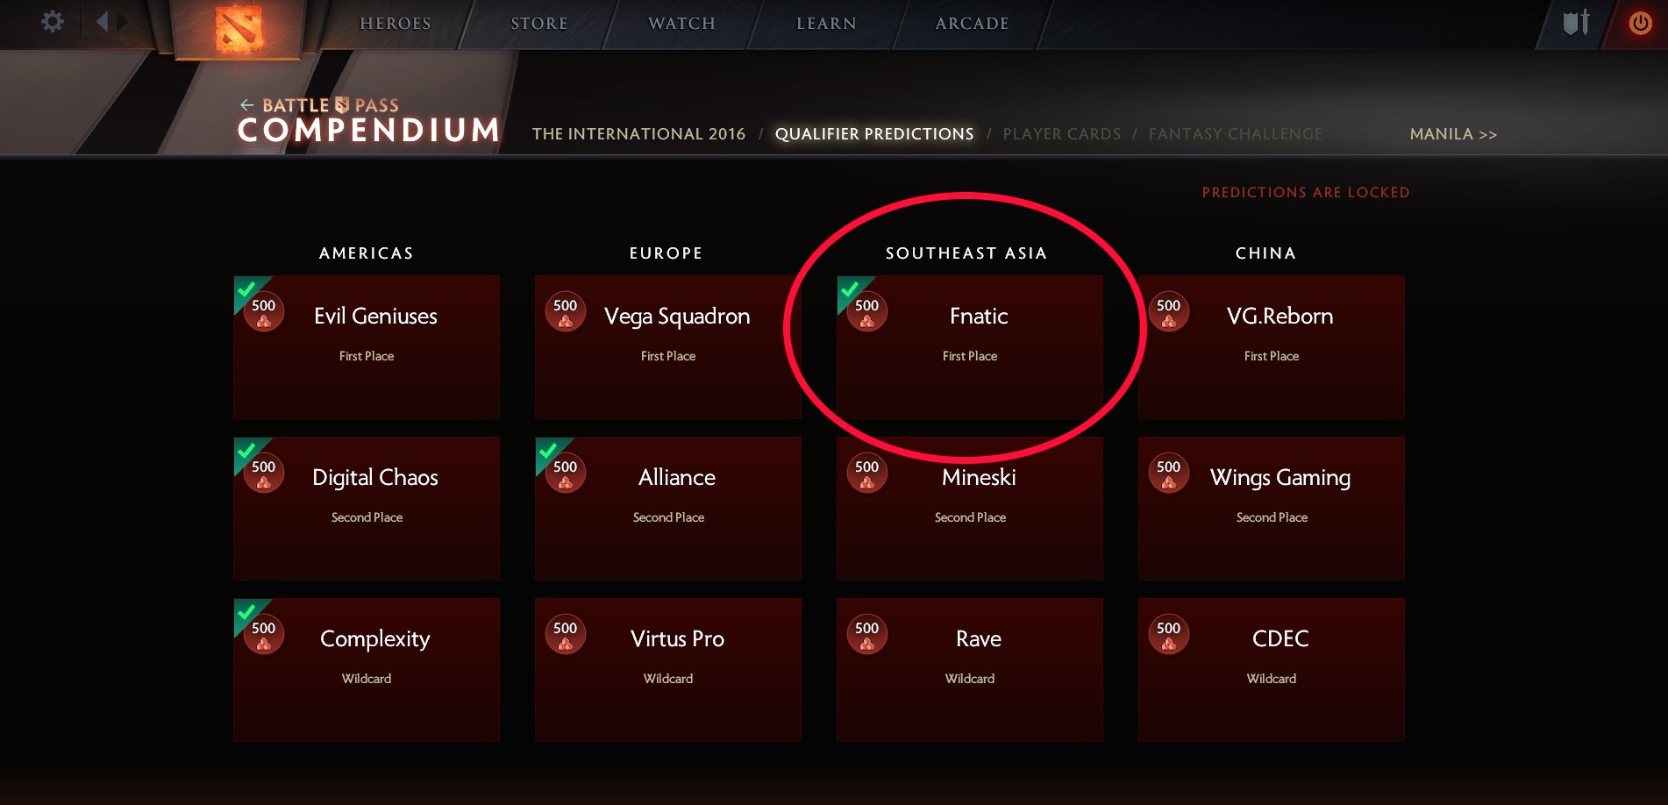Click the Battle Pass back arrow
The height and width of the screenshot is (805, 1668).
(247, 105)
